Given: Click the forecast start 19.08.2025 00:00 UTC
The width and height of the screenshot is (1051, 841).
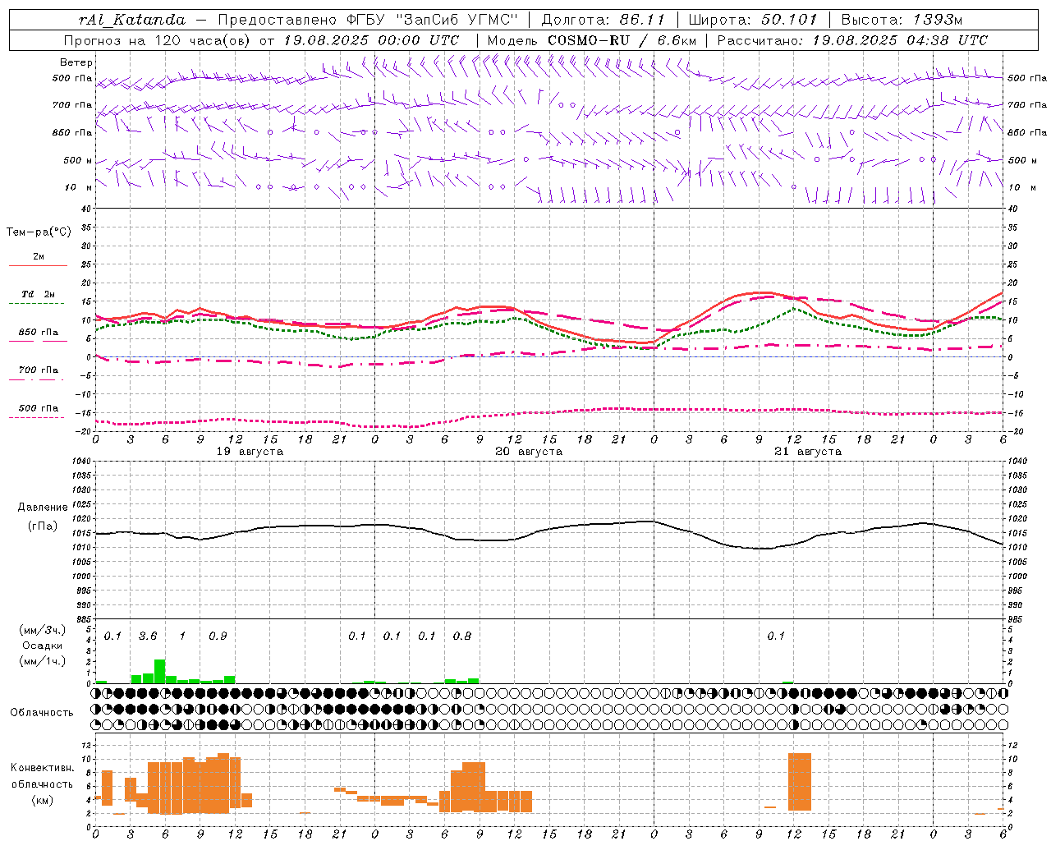Looking at the screenshot, I should [x=371, y=40].
